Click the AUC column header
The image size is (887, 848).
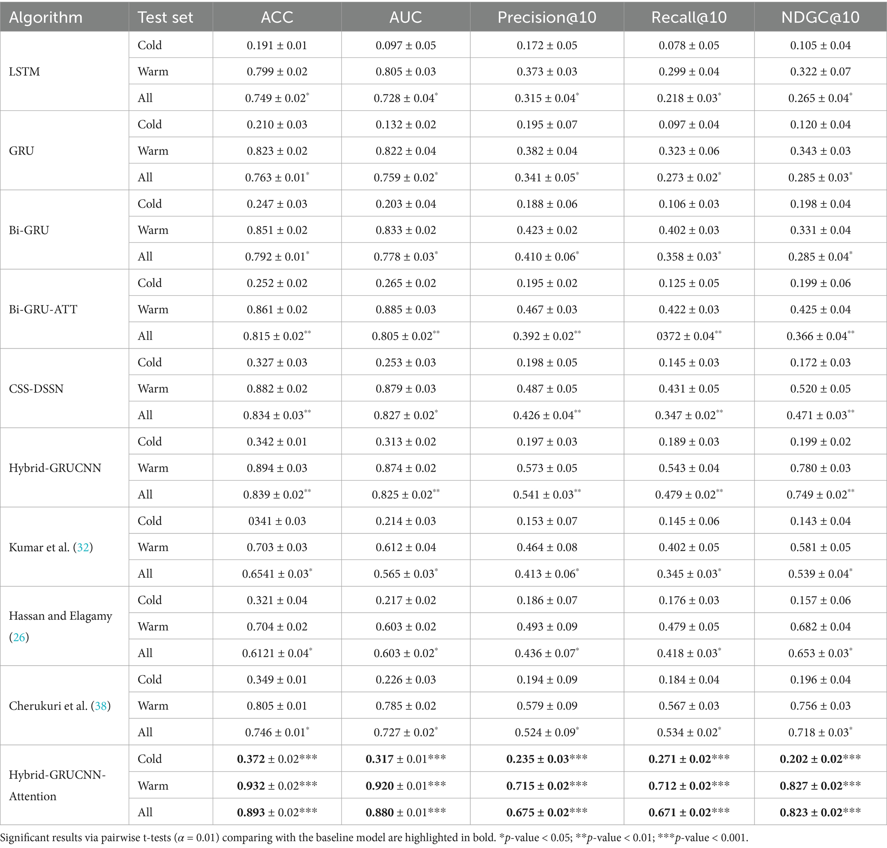[405, 17]
